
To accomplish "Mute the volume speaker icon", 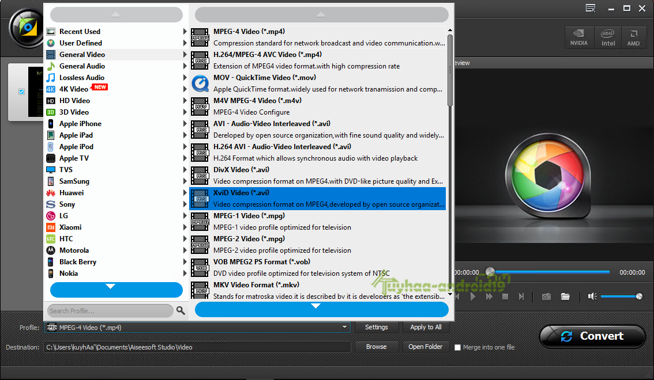I will coord(592,297).
